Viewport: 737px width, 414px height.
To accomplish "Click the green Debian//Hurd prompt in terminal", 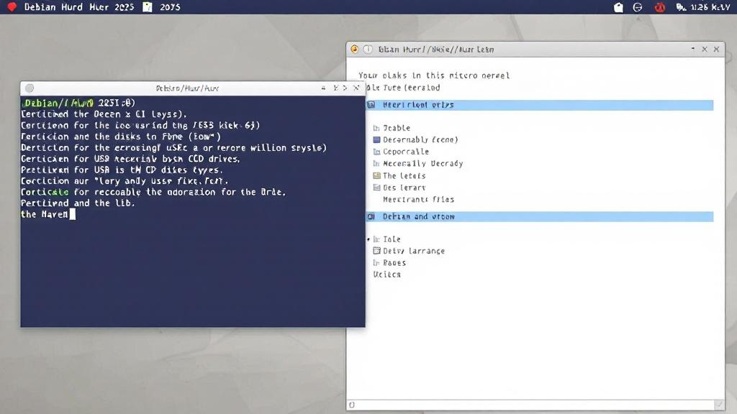I will [59, 103].
